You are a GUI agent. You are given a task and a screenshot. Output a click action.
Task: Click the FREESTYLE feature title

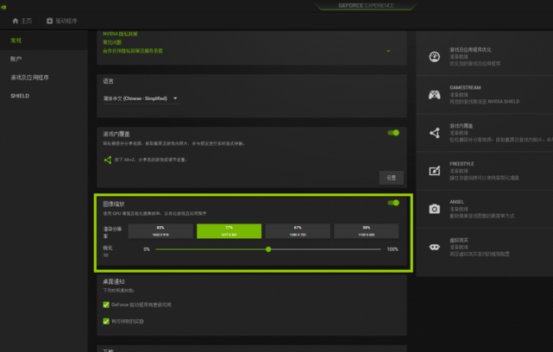click(x=462, y=164)
